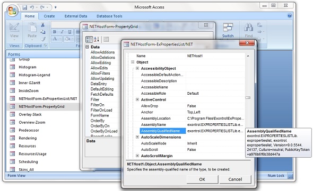This screenshot has width=313, height=191.
Task: Expand the AccessibilityObject node
Action: pyautogui.click(x=137, y=68)
